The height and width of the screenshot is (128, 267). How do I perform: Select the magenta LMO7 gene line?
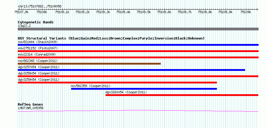click(138, 111)
